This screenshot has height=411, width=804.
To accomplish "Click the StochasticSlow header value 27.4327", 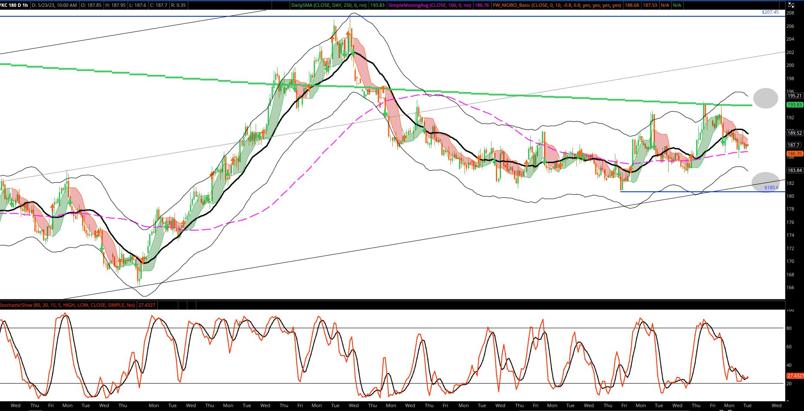I will (147, 305).
